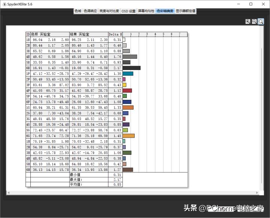This screenshot has height=218, width=270.
Task: Click Delta E value 1.06 in row 3H
Action: coord(117,153)
